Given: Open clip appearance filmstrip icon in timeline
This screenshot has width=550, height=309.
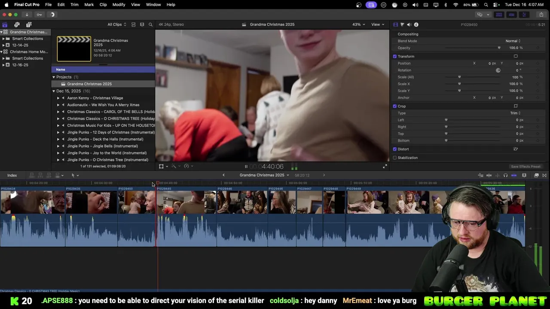Looking at the screenshot, I should (x=524, y=175).
